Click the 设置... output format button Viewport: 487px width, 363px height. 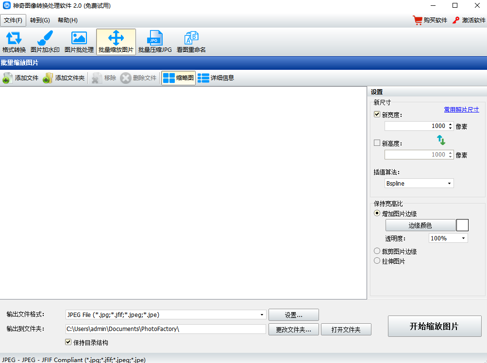pos(293,315)
